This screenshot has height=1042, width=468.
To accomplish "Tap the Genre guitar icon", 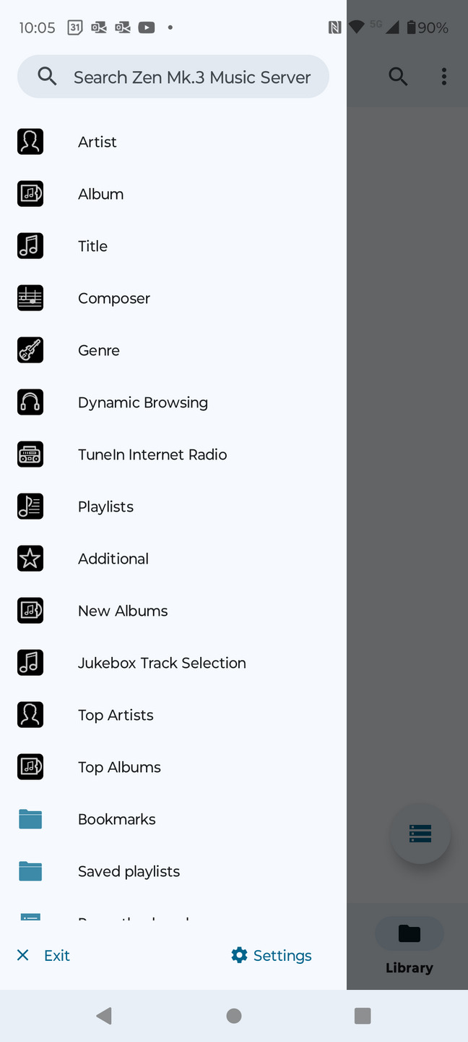I will click(30, 350).
